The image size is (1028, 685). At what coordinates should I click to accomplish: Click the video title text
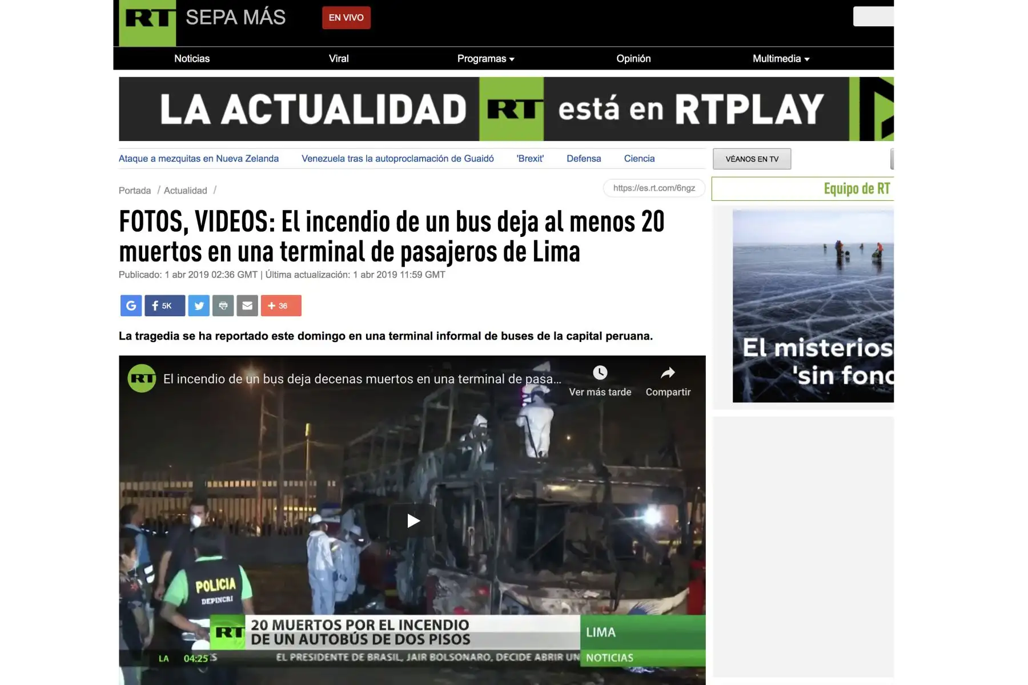pyautogui.click(x=362, y=379)
